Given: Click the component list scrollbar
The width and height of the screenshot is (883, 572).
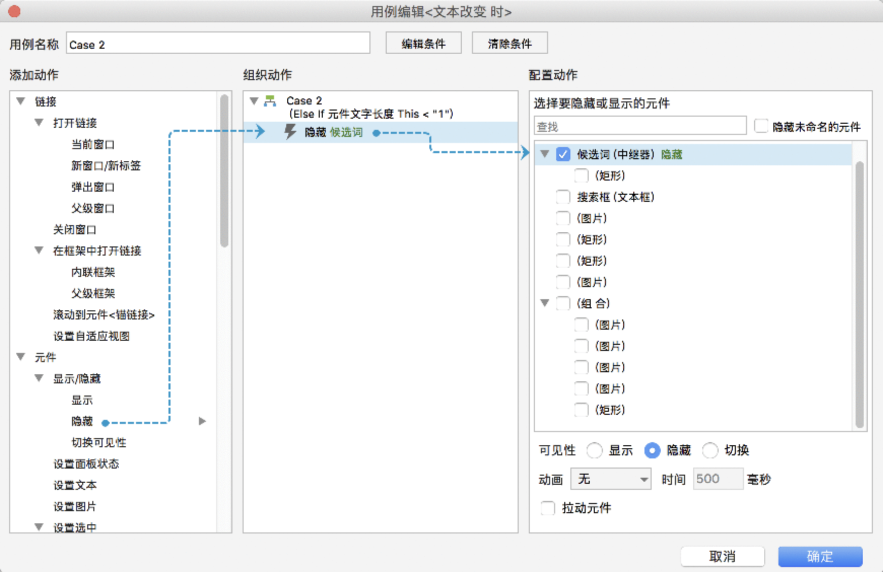Looking at the screenshot, I should pos(859,295).
